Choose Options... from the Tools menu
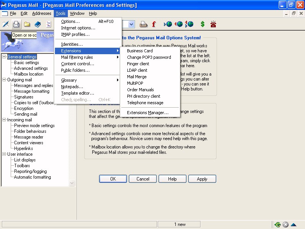Screen dimensions: 305x229 point(88,21)
